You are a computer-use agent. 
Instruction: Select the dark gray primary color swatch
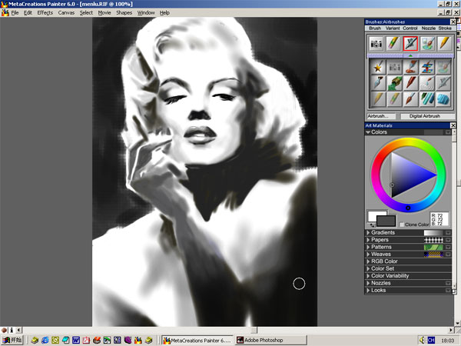click(386, 221)
